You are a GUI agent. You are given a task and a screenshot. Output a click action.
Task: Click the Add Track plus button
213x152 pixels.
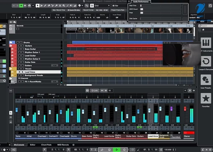point(11,22)
